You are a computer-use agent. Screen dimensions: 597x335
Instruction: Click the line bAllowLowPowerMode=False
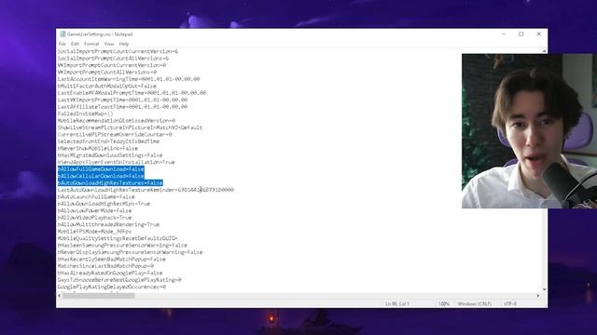tap(95, 211)
